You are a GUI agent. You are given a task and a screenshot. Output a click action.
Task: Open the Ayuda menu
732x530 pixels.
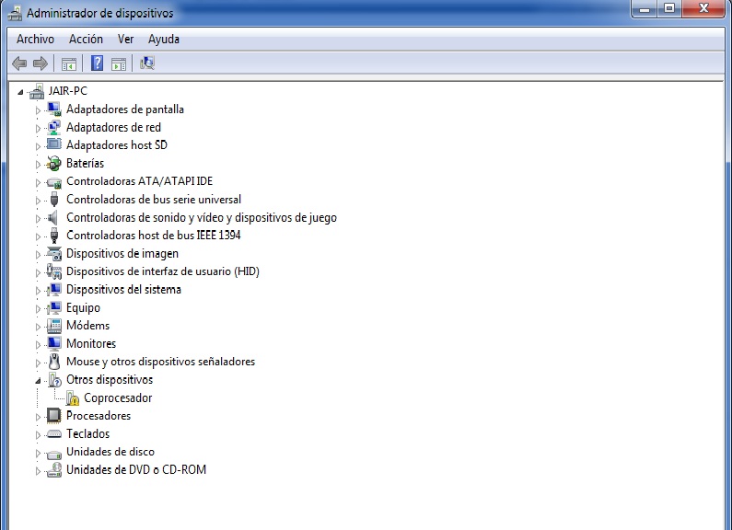pos(163,40)
